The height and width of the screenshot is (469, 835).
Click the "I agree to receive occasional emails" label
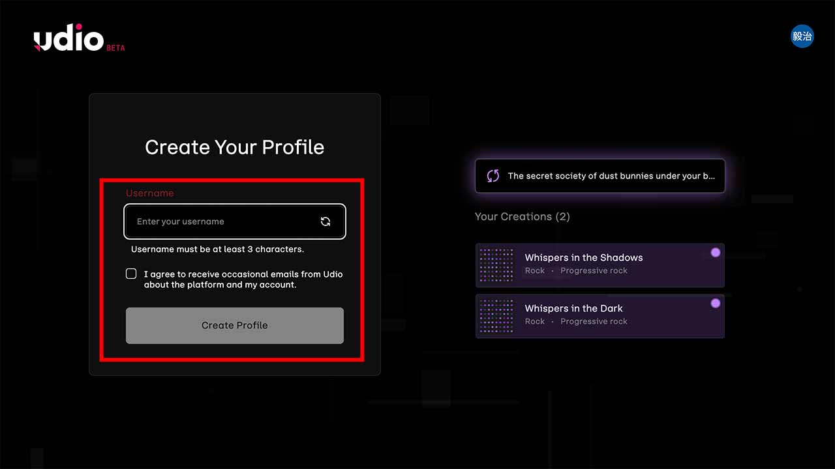[243, 279]
